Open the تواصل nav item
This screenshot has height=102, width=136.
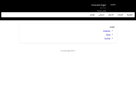(x=92, y=15)
